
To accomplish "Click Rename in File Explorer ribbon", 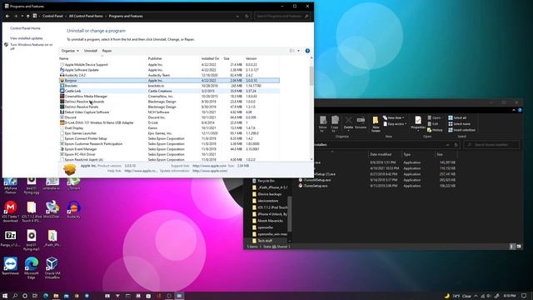I will click(361, 123).
